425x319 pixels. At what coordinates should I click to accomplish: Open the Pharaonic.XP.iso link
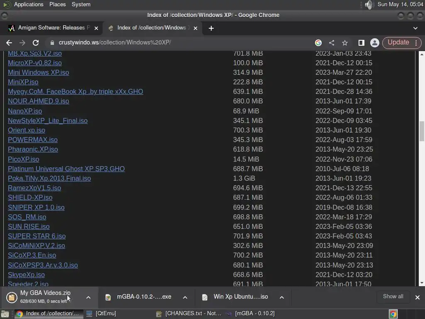tap(33, 150)
